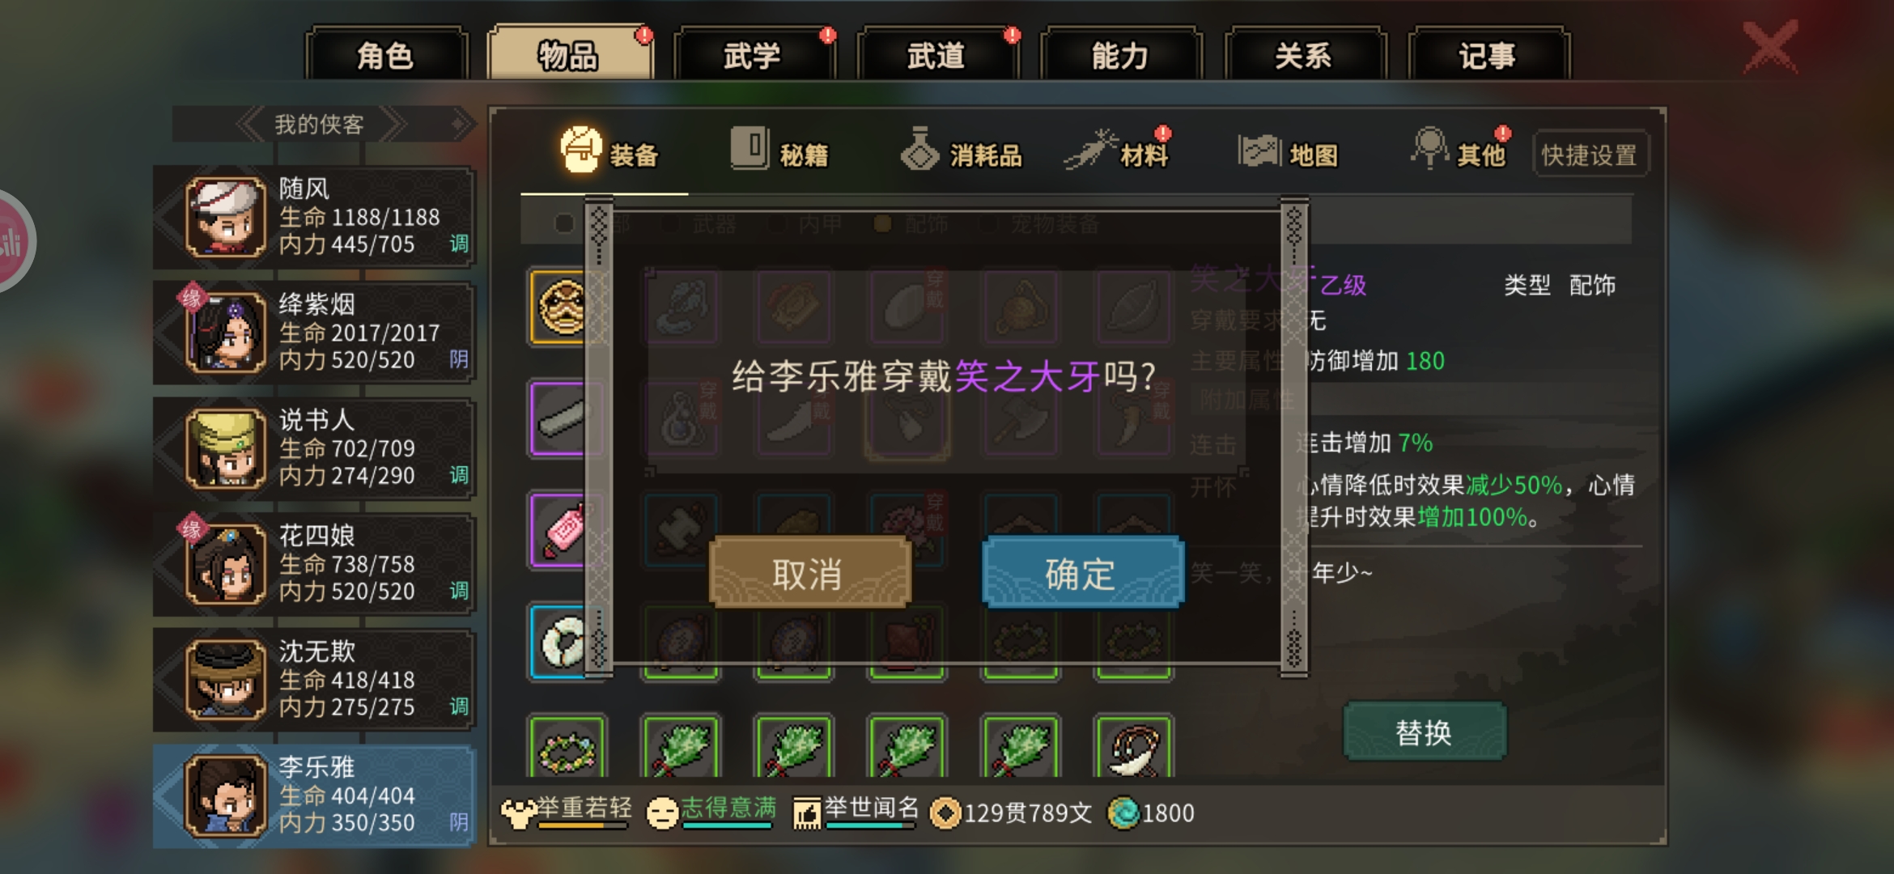Open the 消耗品 potion flask category

tap(919, 149)
